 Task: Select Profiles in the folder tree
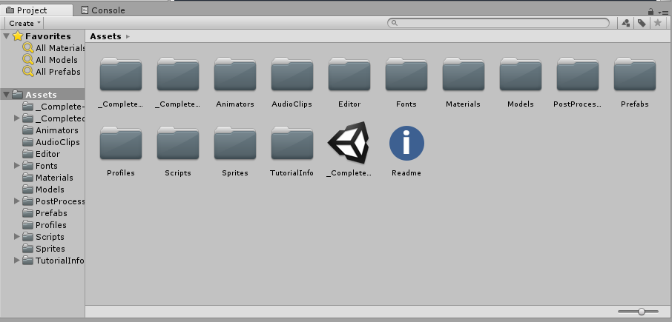tap(43, 225)
